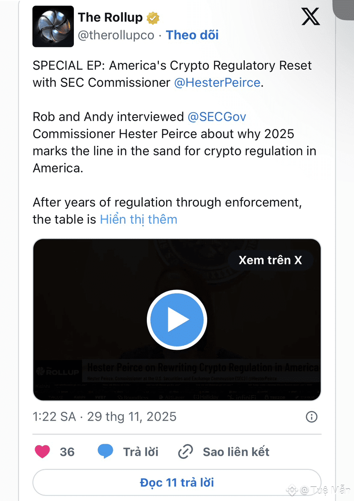Follow via the Theo dõi link

(192, 35)
